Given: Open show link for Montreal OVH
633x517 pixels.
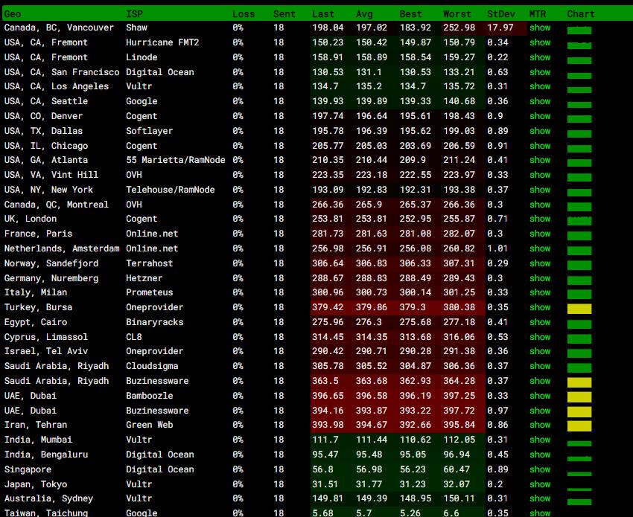Looking at the screenshot, I should [540, 205].
